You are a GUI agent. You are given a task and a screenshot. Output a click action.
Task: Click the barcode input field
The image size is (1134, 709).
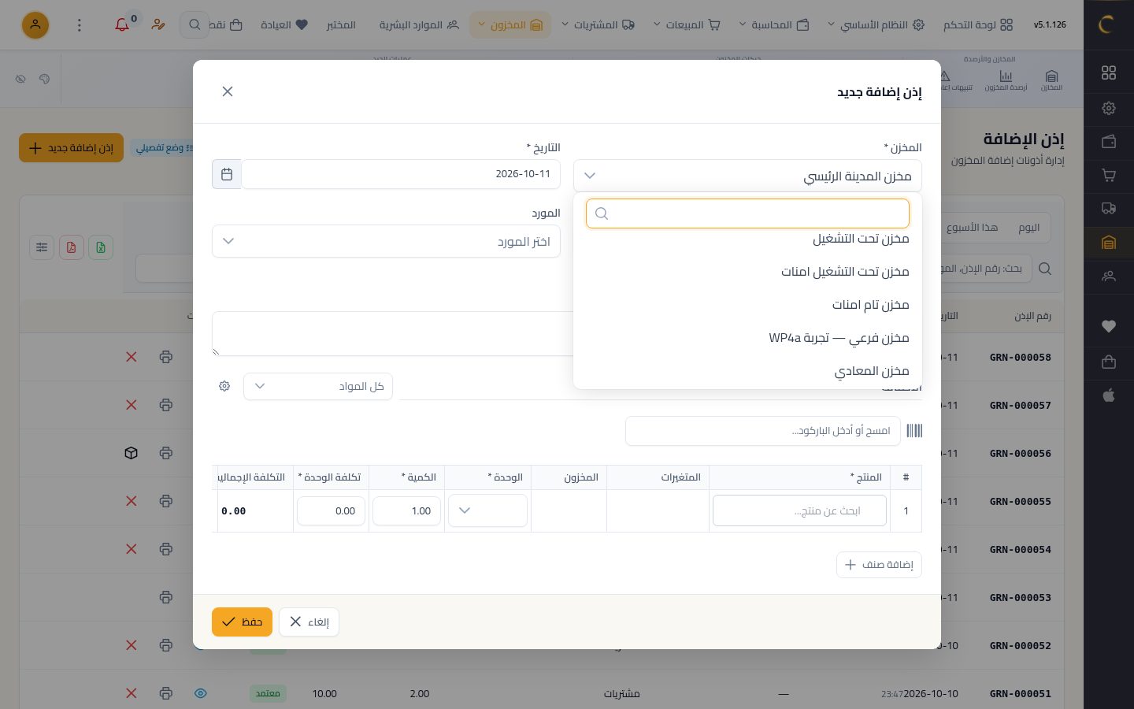pos(762,431)
